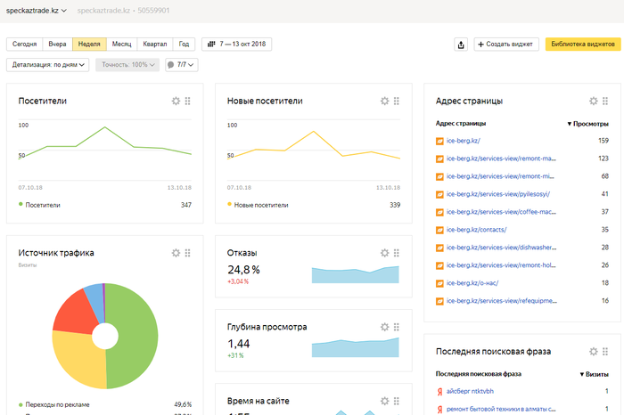Click gear icon in Источник трафика widget
624x415 pixels.
(176, 253)
